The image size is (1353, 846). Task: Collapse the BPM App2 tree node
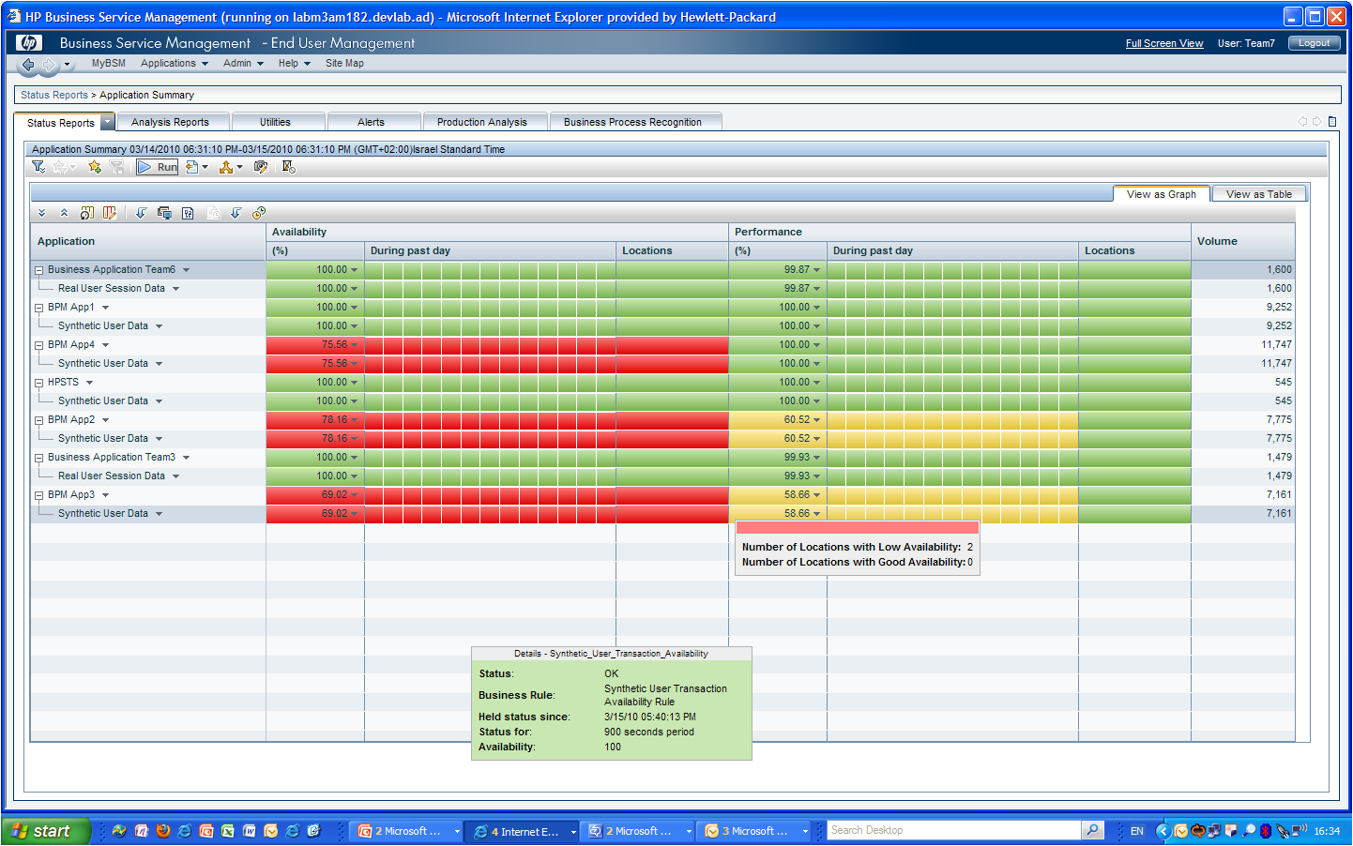coord(39,420)
